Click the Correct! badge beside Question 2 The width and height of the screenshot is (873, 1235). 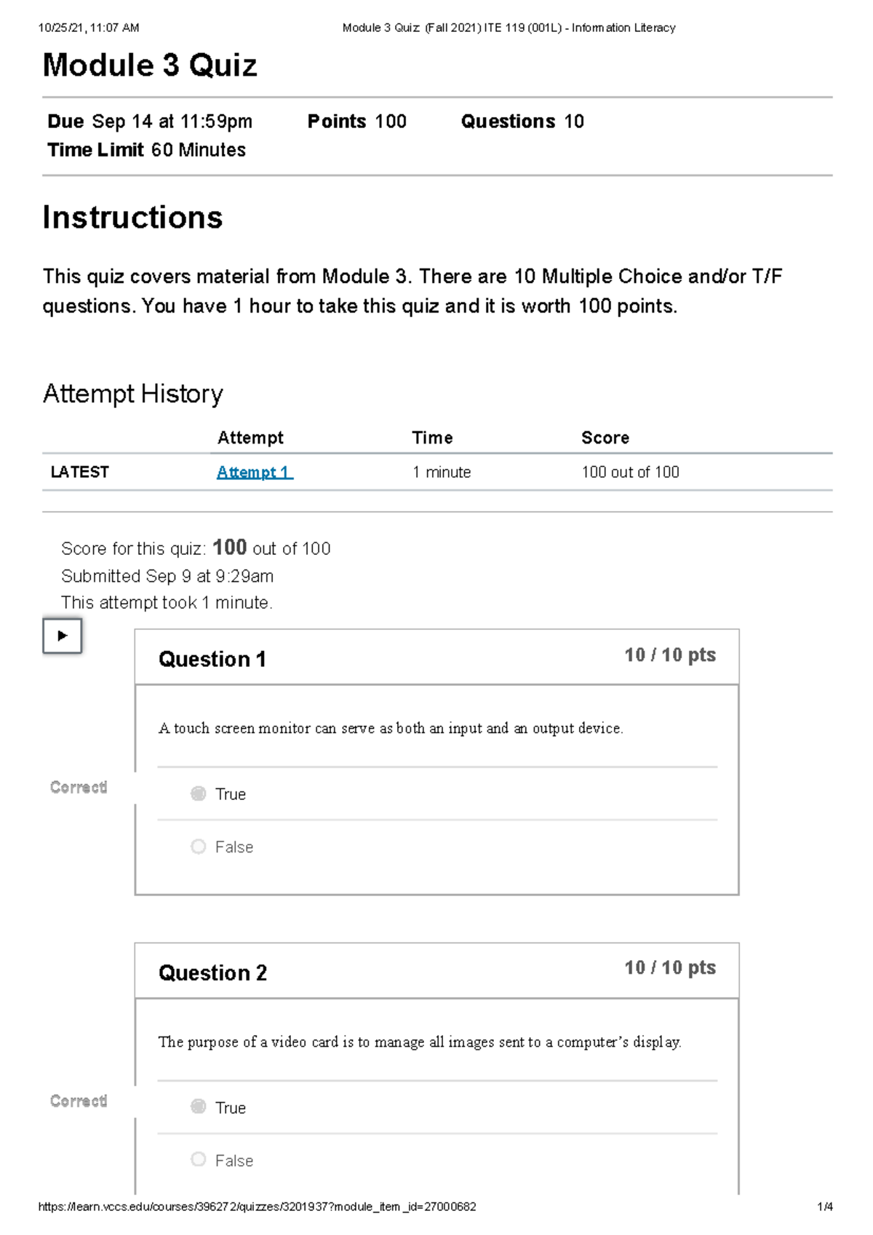79,1100
